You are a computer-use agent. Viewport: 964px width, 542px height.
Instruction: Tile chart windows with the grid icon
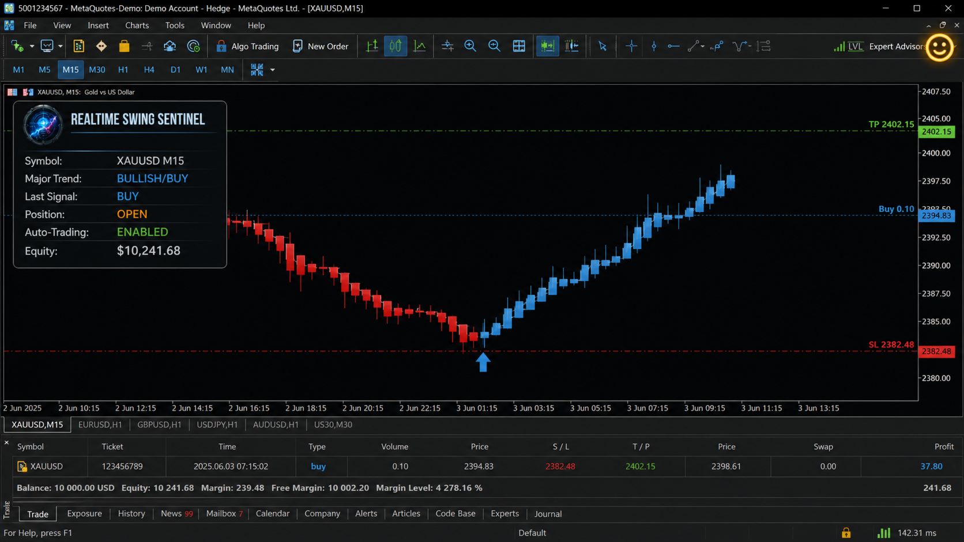[x=519, y=46]
